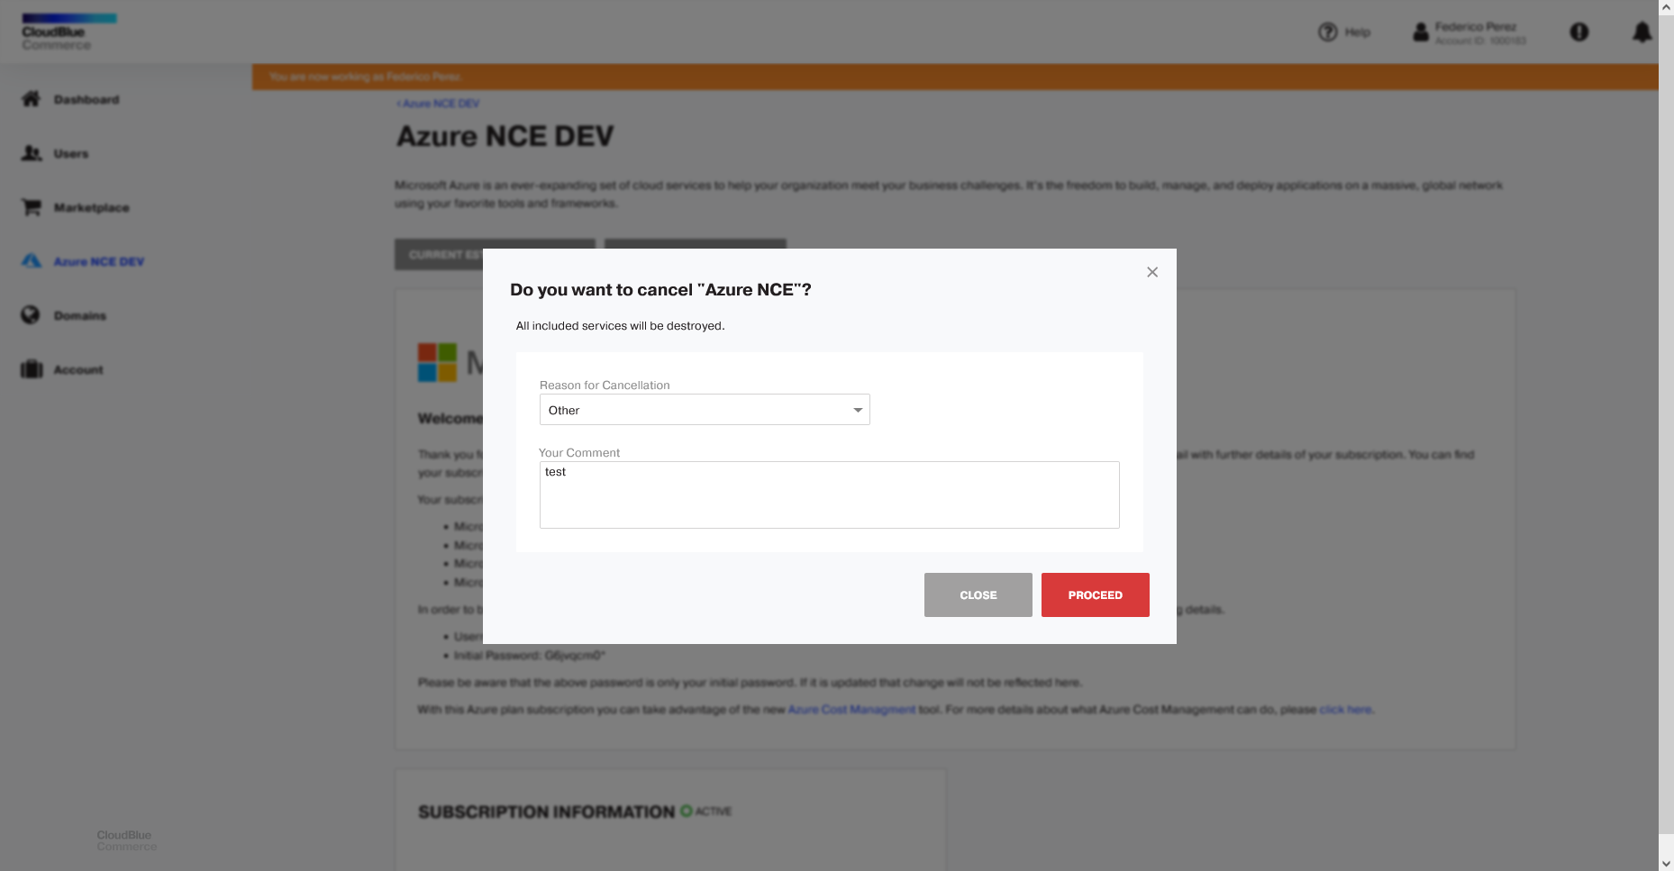
Task: Open the Azure Cost Management link
Action: (851, 710)
